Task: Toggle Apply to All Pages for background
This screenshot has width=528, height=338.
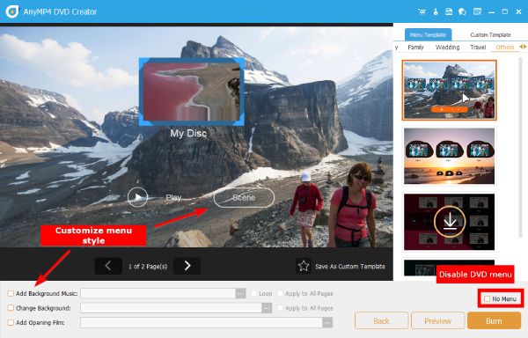Action: pos(280,308)
